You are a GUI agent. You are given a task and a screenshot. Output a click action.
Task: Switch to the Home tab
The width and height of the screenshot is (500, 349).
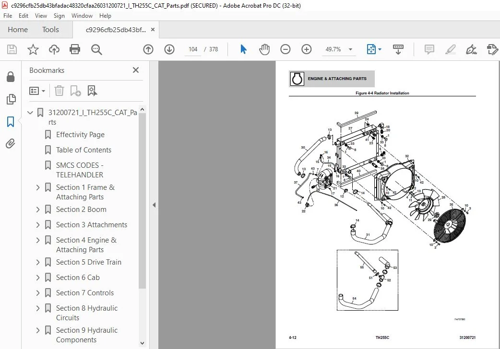point(18,30)
